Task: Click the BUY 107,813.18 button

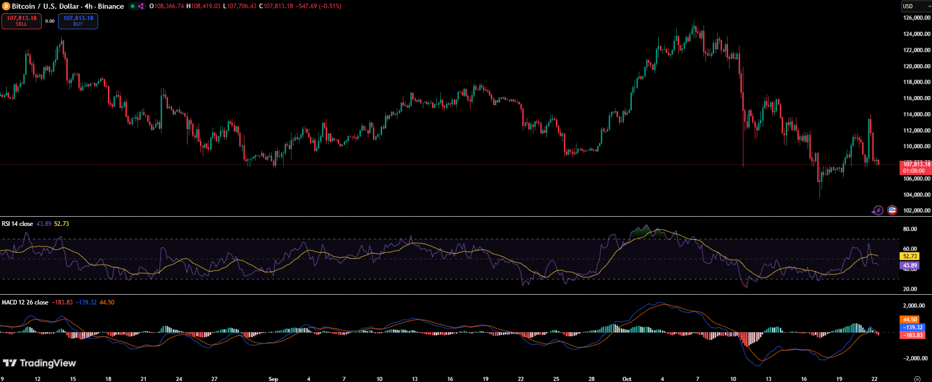Action: 78,21
